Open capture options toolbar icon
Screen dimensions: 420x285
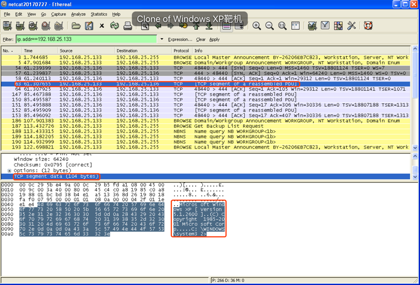click(20, 26)
